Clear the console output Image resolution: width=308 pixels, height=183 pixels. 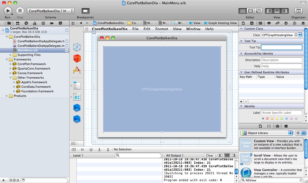coord(210,155)
